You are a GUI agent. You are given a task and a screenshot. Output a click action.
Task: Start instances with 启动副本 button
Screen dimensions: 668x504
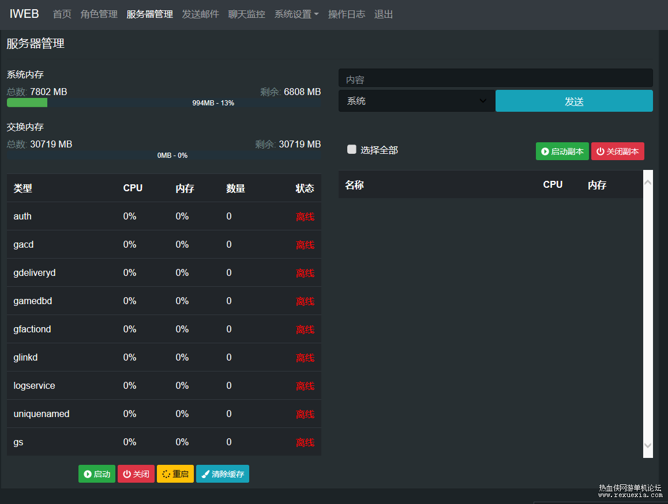pos(562,151)
